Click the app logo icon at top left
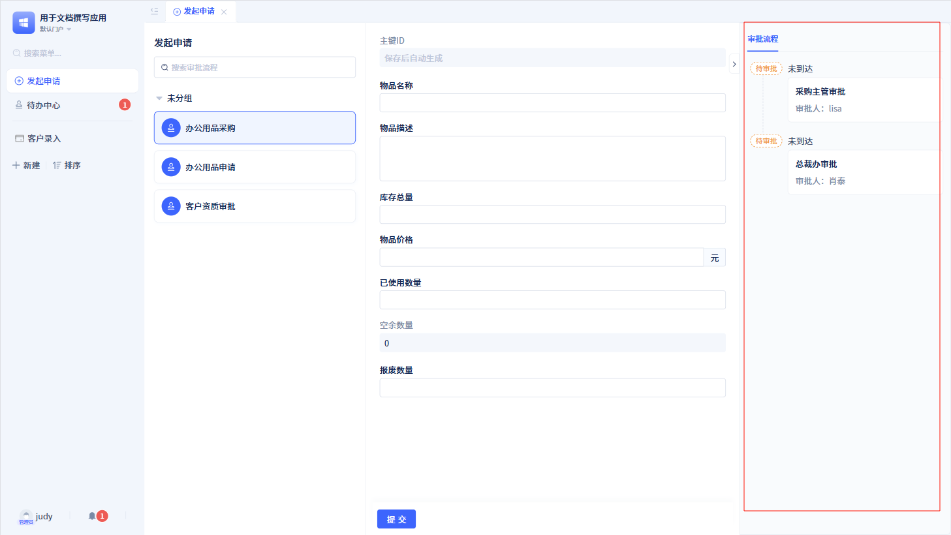951x535 pixels. [23, 23]
